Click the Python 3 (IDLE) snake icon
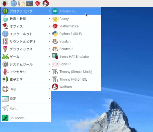 tap(55, 34)
